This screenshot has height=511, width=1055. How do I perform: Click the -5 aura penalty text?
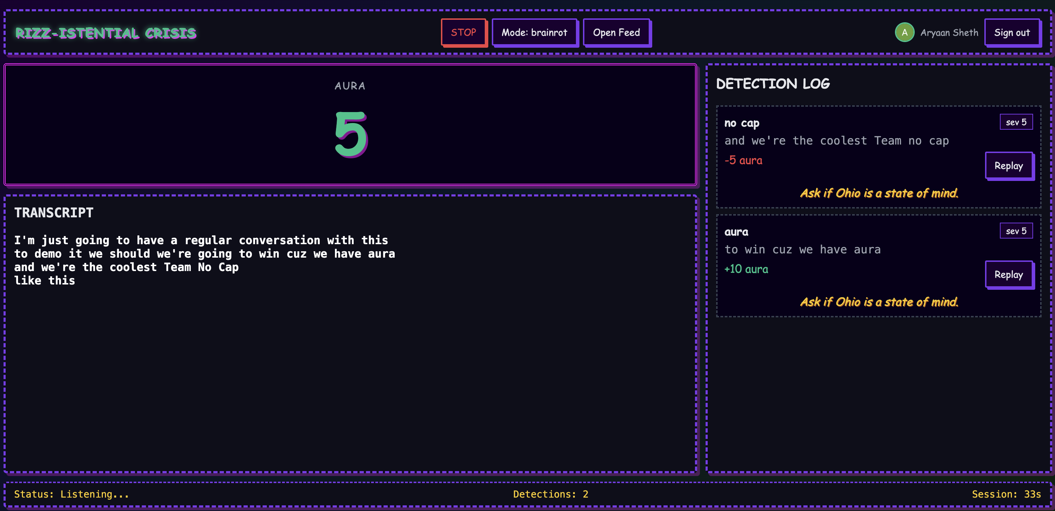(x=743, y=160)
